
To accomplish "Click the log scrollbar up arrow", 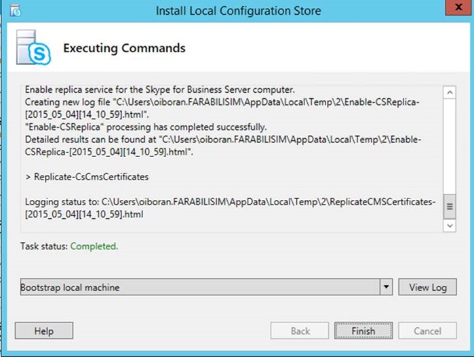I will (450, 92).
